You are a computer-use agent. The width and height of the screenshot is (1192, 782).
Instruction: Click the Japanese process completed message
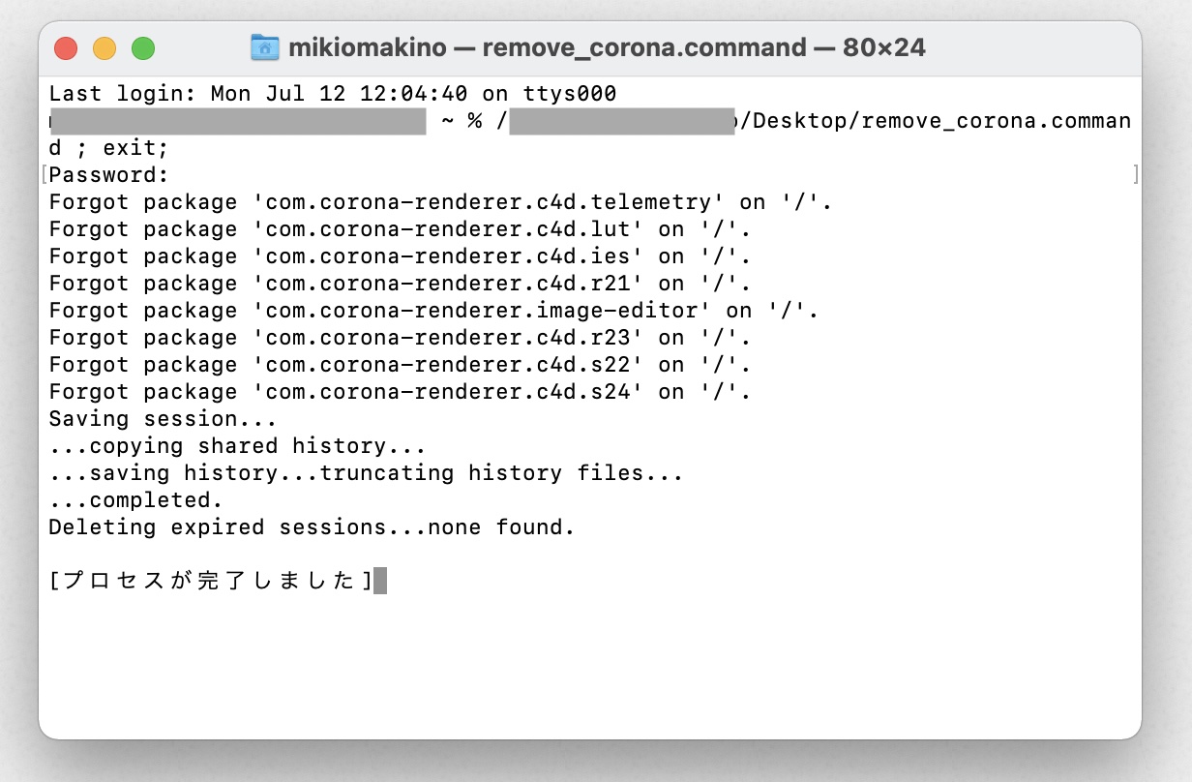(210, 581)
